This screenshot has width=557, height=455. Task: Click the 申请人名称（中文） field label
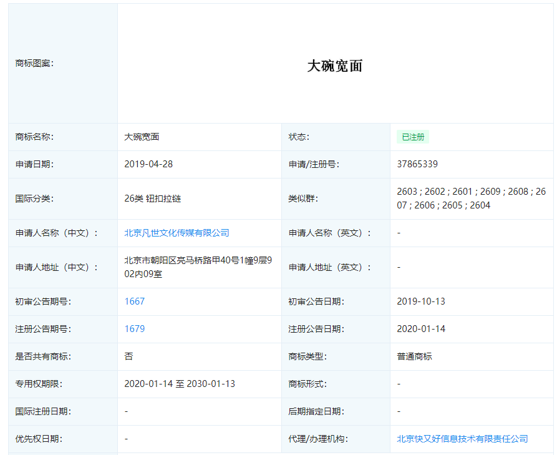pyautogui.click(x=57, y=233)
